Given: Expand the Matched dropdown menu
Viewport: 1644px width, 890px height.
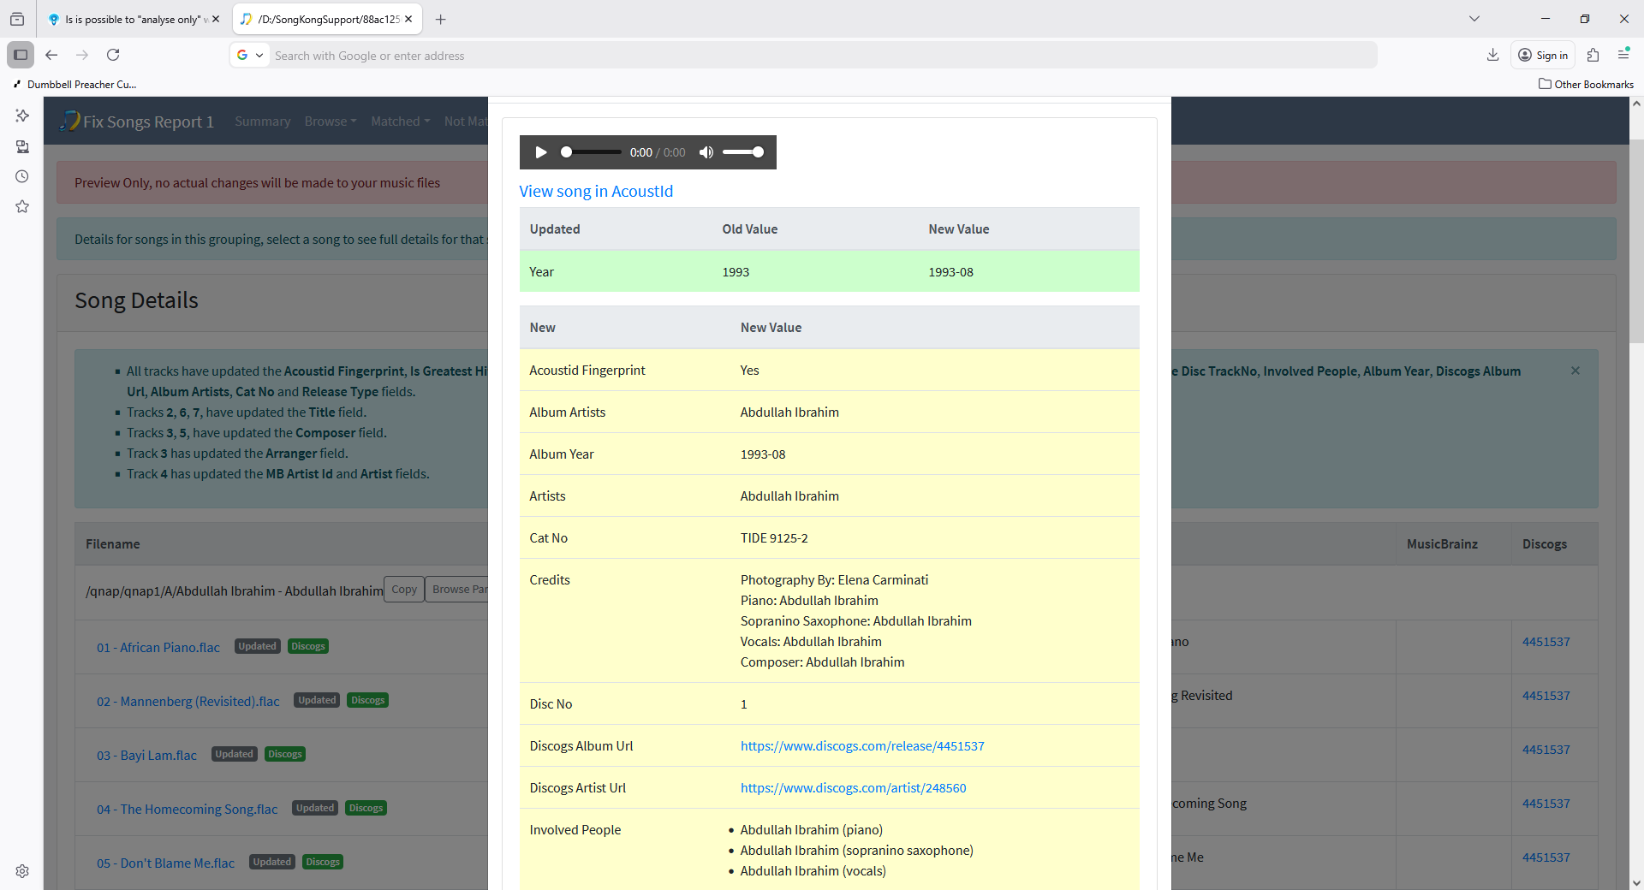Looking at the screenshot, I should 400,122.
